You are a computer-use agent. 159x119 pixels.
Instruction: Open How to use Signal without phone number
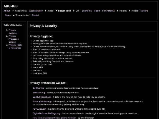coord(54,118)
